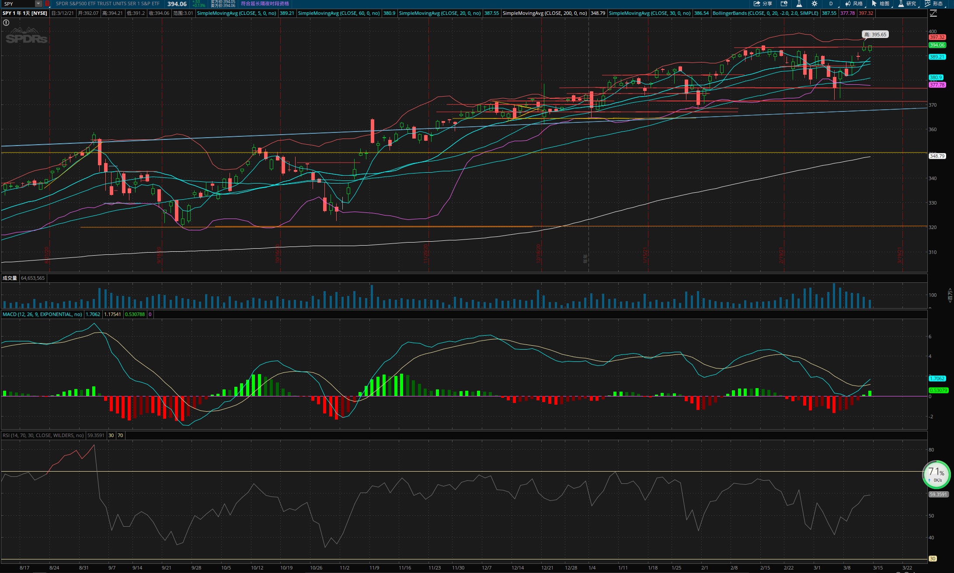
Task: Click the SPY symbol input field
Action: click(18, 3)
